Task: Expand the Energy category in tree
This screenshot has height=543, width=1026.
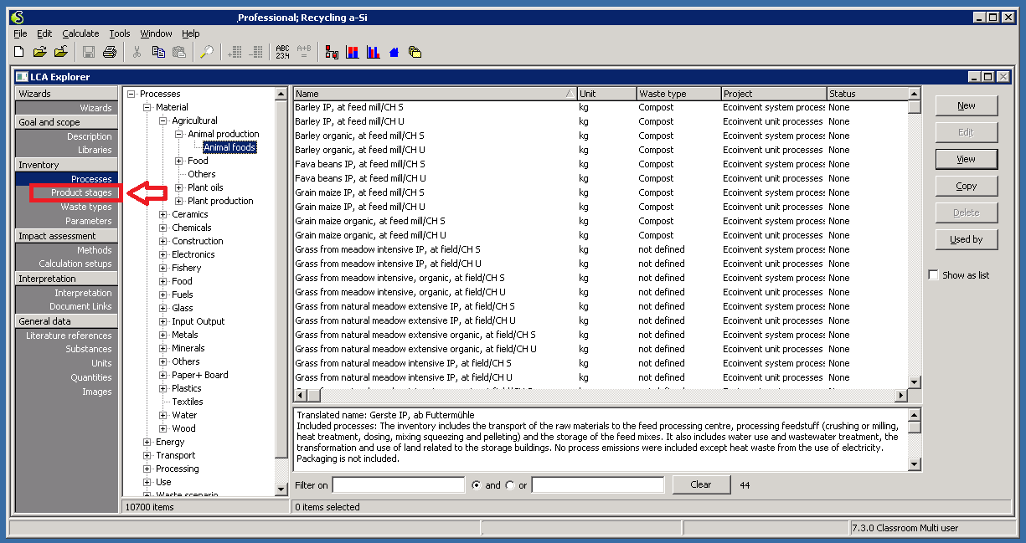Action: tap(147, 442)
